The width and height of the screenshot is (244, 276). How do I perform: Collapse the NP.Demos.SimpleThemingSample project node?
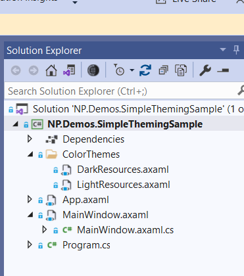click(x=15, y=124)
